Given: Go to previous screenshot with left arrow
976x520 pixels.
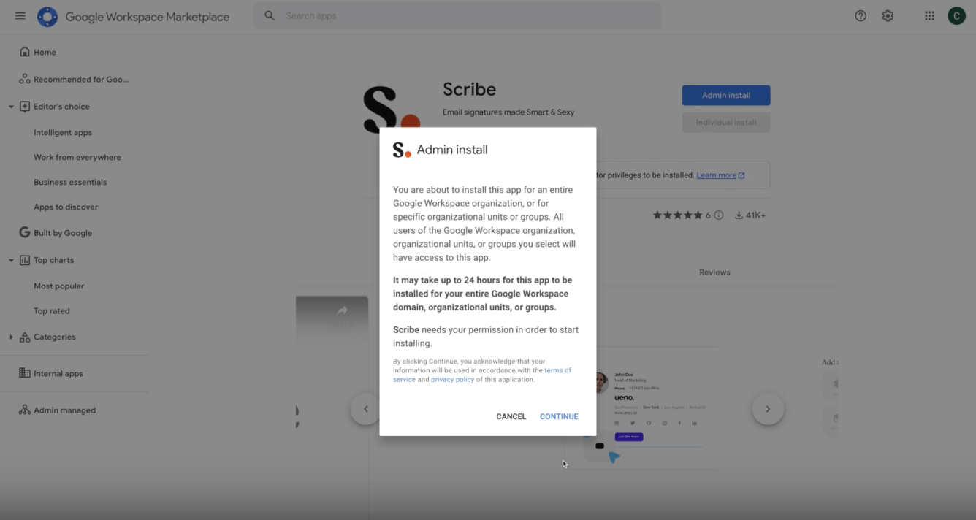Looking at the screenshot, I should point(365,409).
